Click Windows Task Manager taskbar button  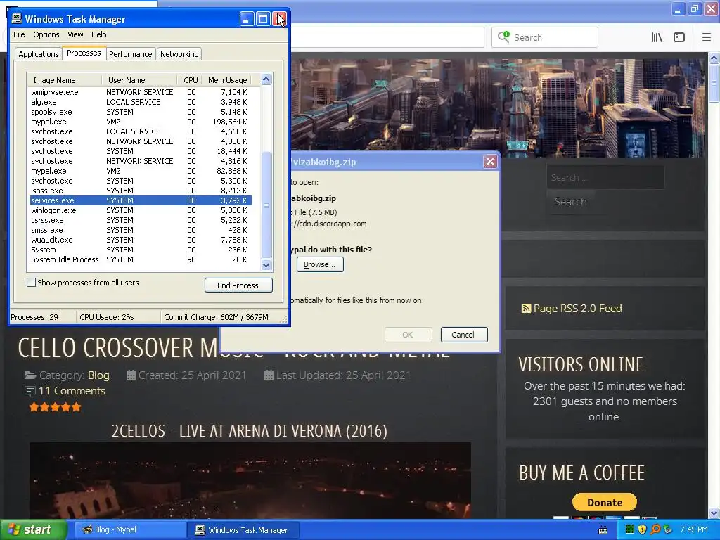pyautogui.click(x=243, y=529)
